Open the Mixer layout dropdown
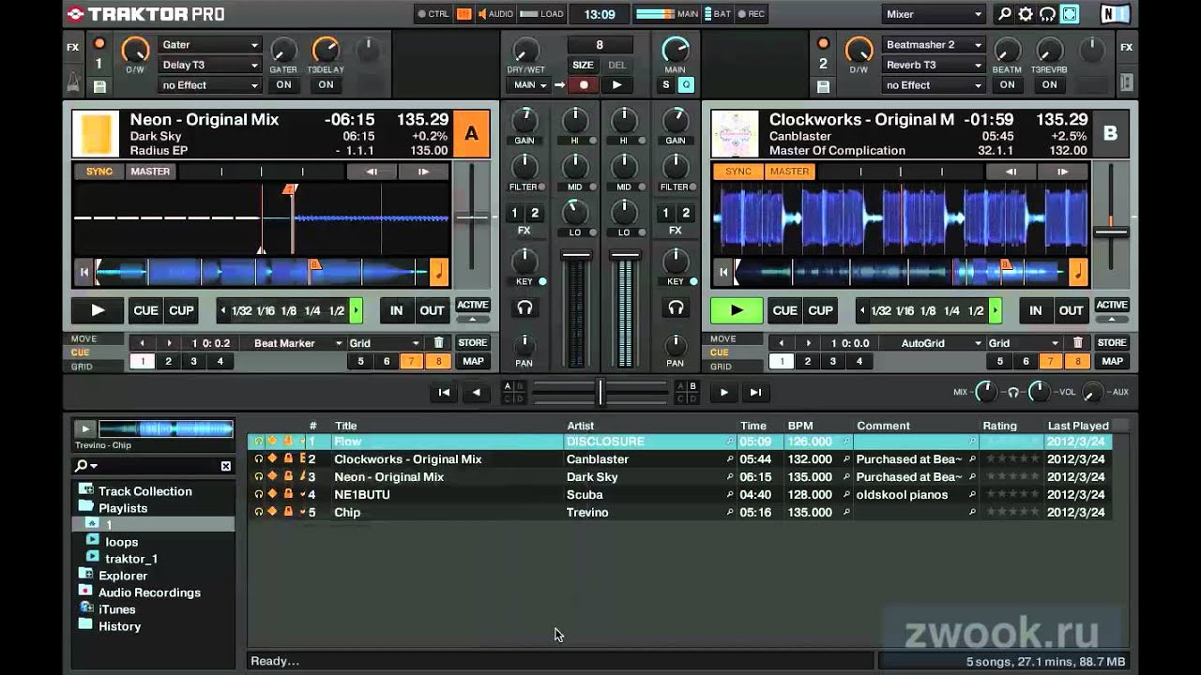 [934, 14]
